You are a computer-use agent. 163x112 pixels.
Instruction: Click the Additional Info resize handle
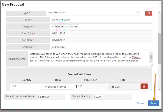(x=151, y=65)
